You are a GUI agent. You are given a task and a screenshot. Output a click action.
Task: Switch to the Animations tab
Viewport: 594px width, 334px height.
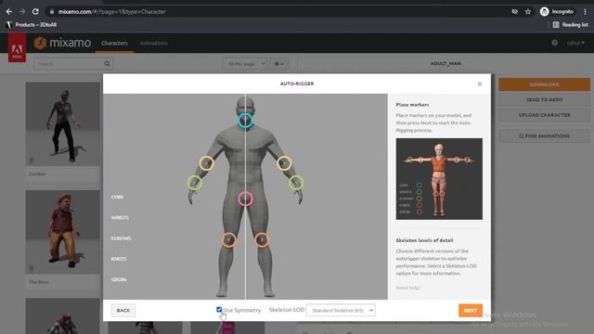[x=153, y=44]
